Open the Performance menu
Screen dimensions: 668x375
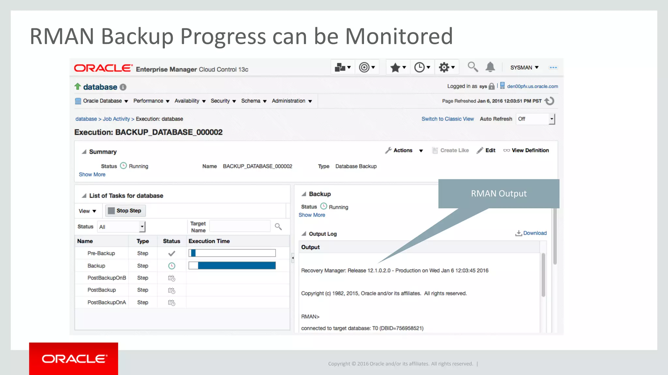(151, 101)
